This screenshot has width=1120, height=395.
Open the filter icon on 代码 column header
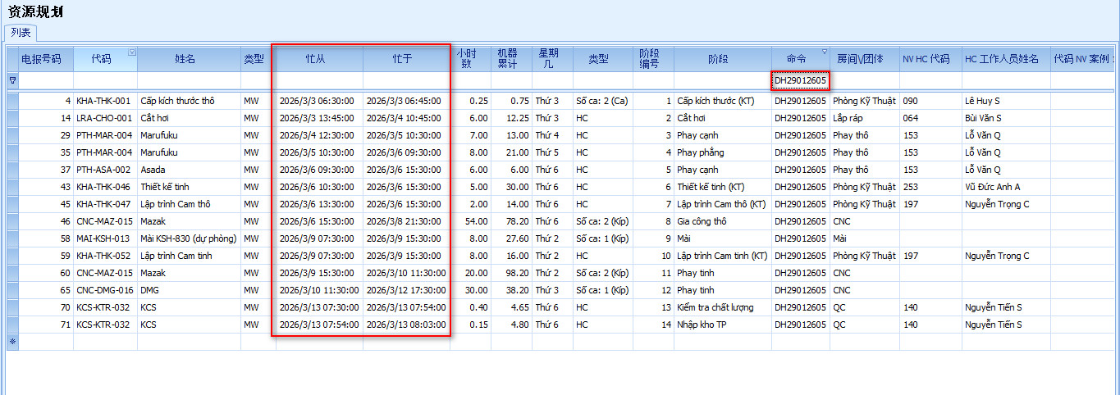[132, 52]
